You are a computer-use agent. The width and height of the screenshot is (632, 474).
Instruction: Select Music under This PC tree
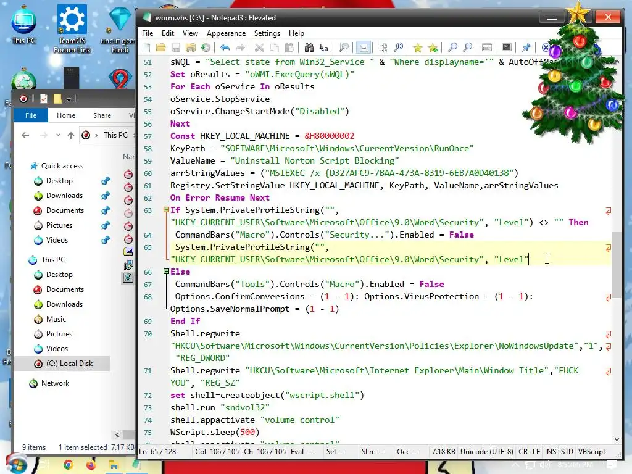click(56, 319)
